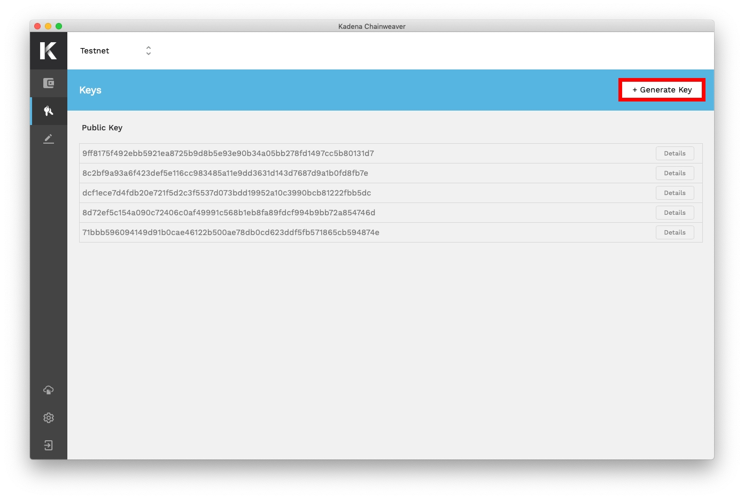Select the public key text 8d72ef5c154a…

229,213
